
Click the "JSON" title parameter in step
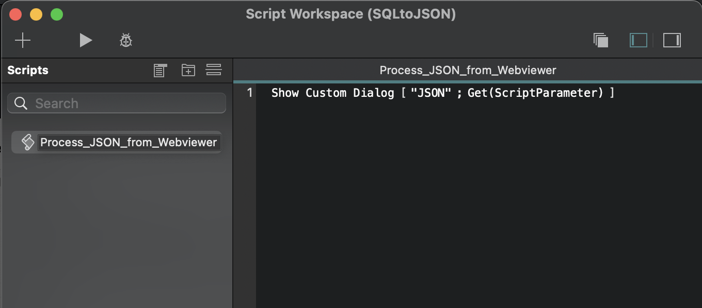(x=427, y=93)
